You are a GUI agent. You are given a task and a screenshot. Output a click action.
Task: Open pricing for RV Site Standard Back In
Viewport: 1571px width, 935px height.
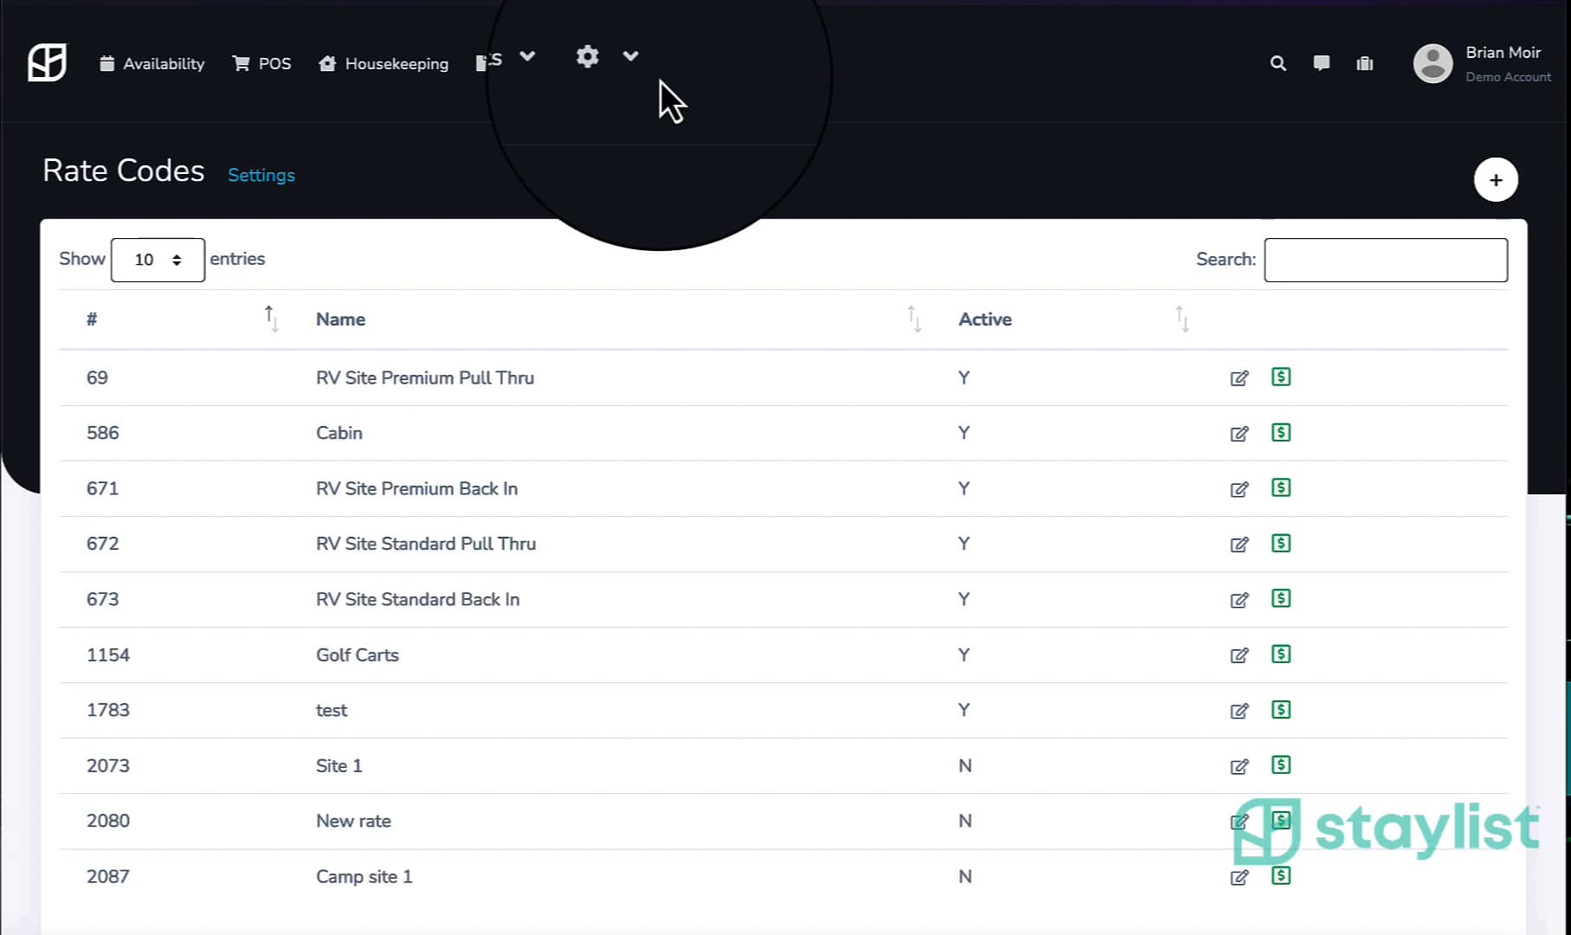point(1281,599)
